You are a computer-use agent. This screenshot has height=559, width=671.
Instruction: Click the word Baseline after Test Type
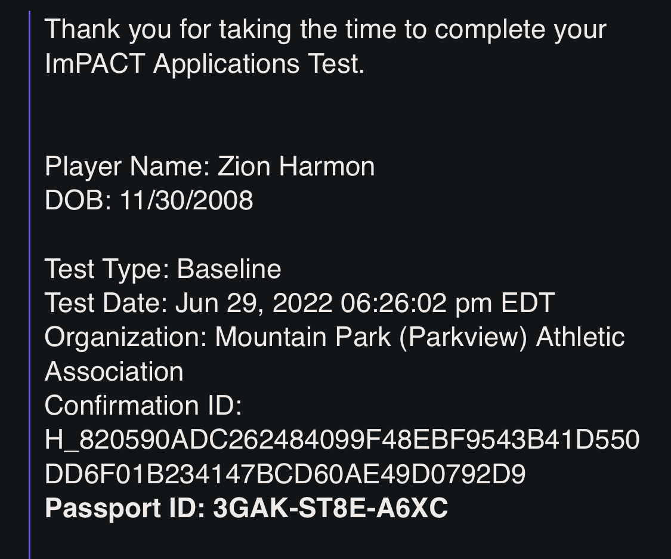[229, 269]
